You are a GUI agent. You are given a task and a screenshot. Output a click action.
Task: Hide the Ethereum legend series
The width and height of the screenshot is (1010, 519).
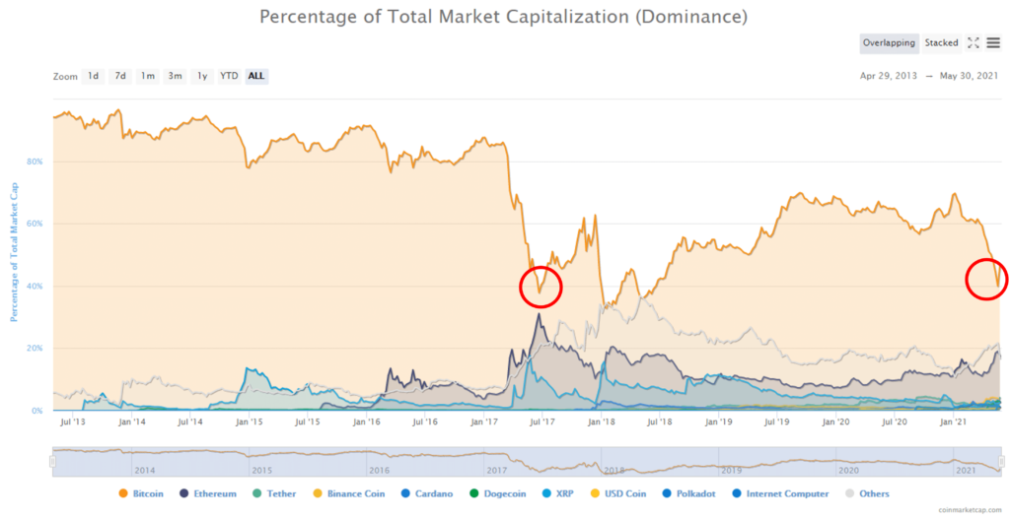point(208,494)
